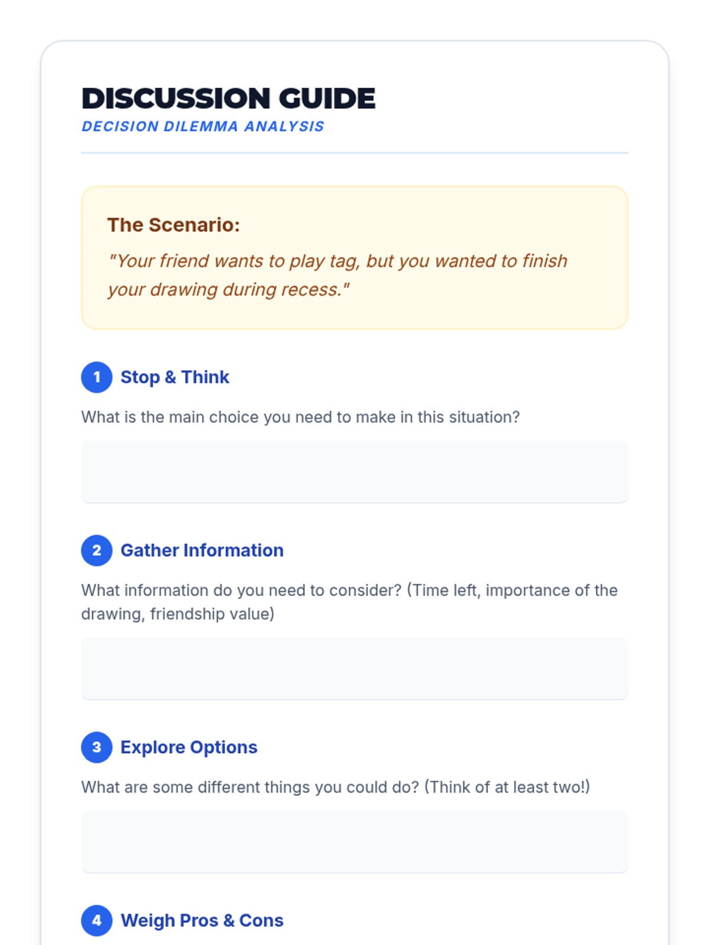Select the number 3 step badge
The height and width of the screenshot is (945, 709).
tap(97, 747)
